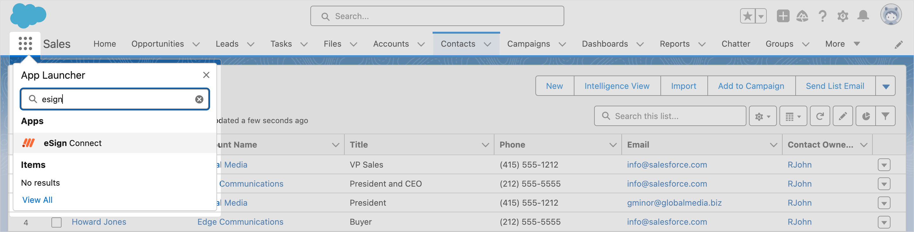Click View All in the App Launcher
Screen dimensions: 914x232
[37, 200]
